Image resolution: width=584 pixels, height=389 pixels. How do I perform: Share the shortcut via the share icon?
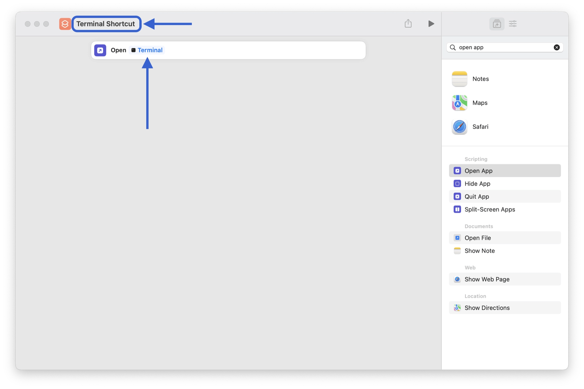coord(408,24)
